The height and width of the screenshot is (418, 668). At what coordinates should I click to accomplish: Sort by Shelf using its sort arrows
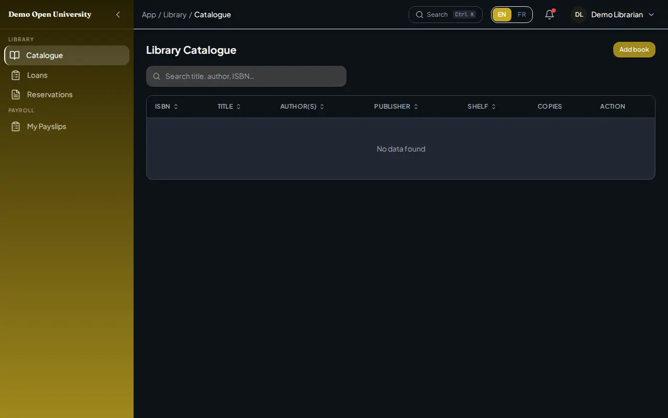[494, 107]
